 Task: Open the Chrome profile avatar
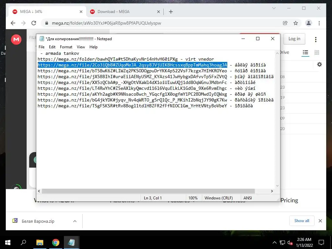309,23
